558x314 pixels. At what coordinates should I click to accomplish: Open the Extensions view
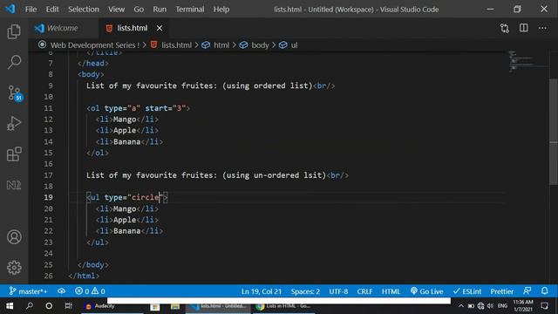point(14,154)
